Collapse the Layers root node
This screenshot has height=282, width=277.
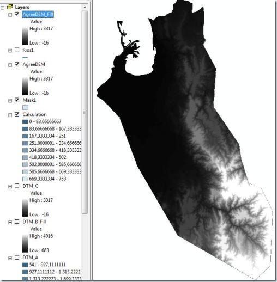(2, 8)
